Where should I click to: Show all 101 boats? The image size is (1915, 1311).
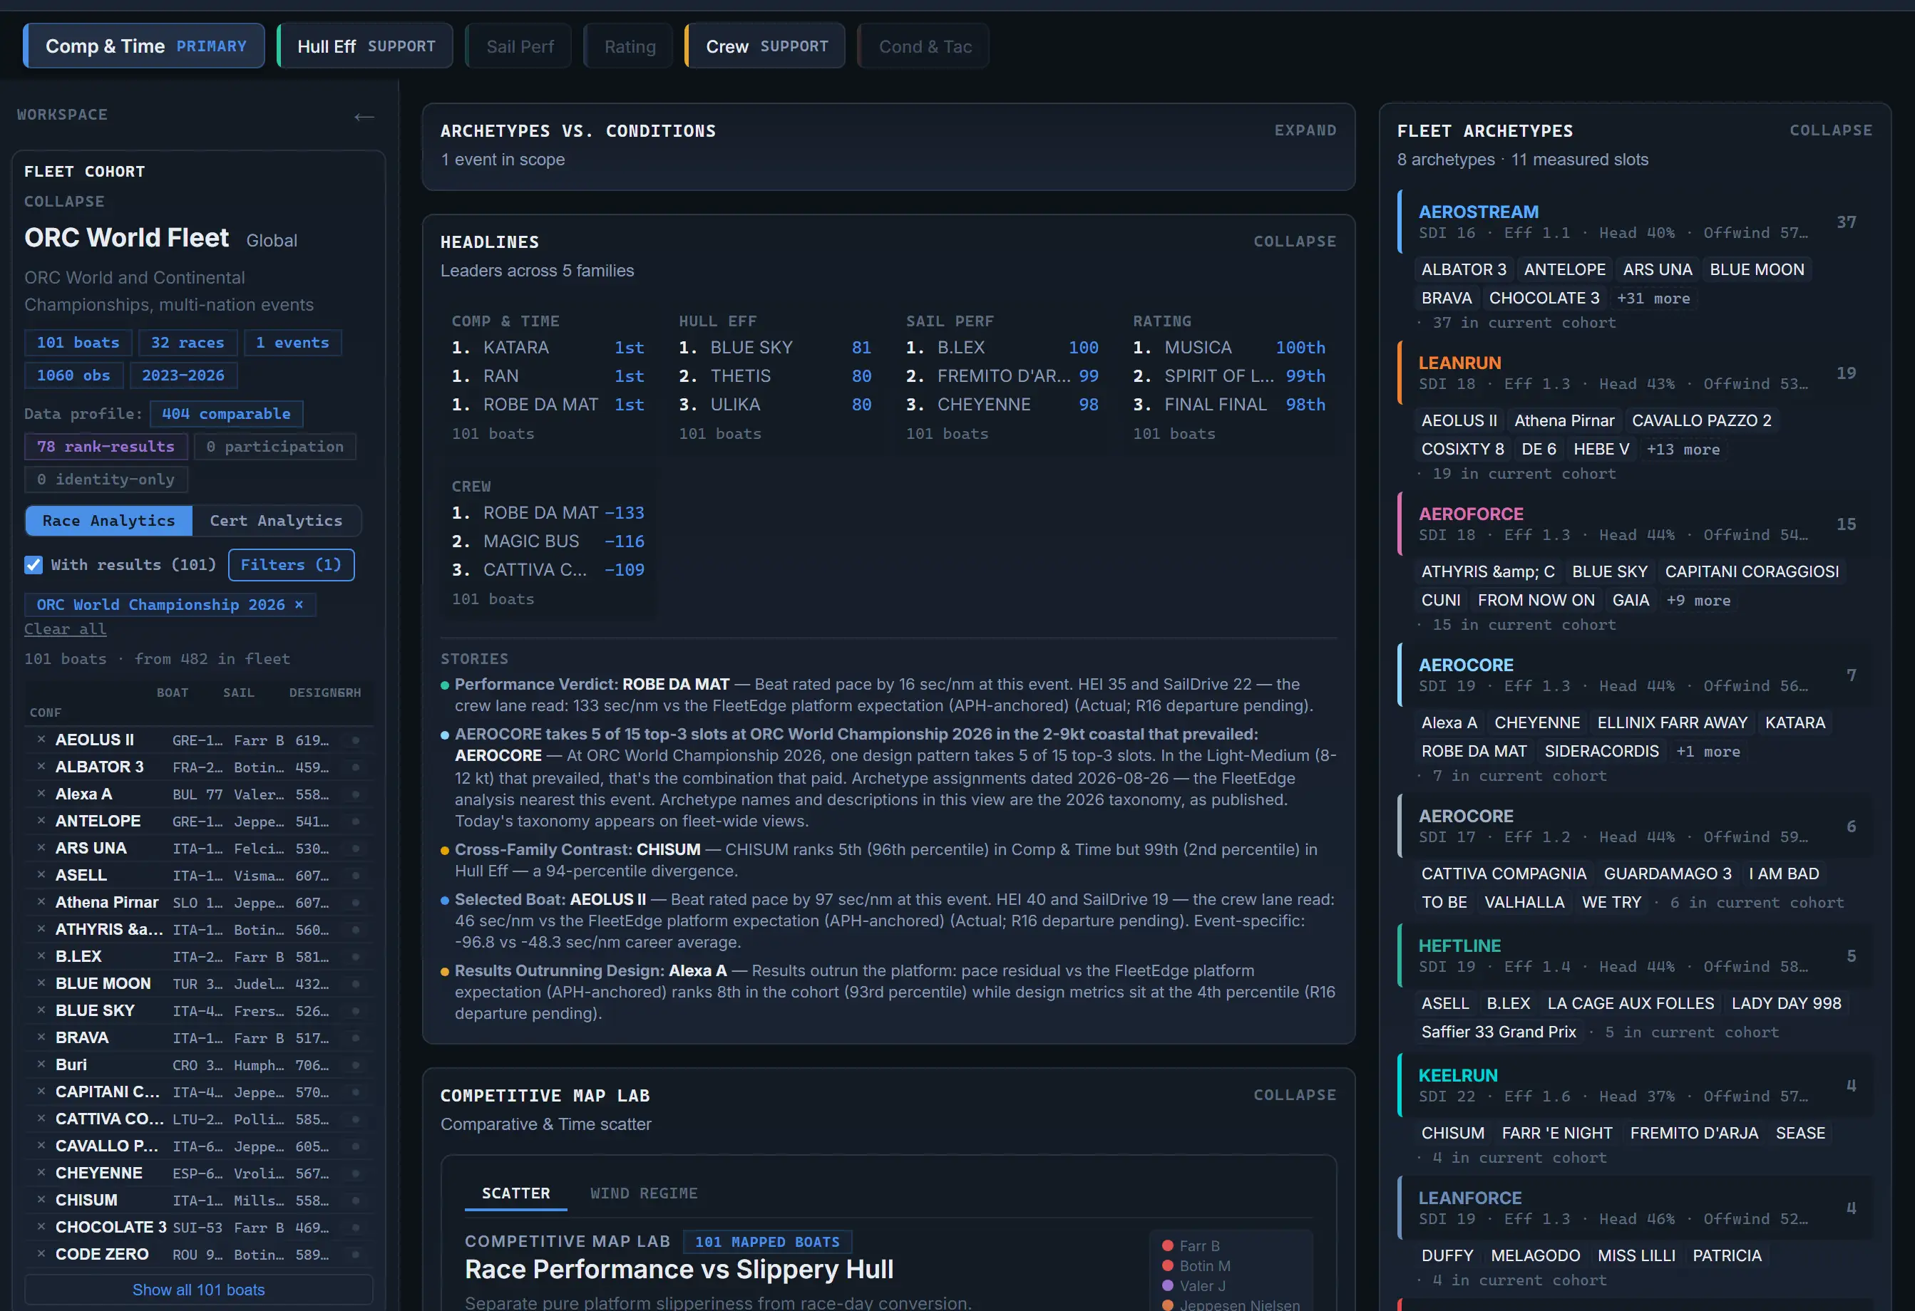[199, 1290]
